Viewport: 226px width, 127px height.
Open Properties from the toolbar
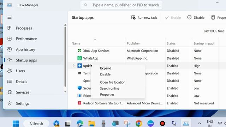click(218, 18)
